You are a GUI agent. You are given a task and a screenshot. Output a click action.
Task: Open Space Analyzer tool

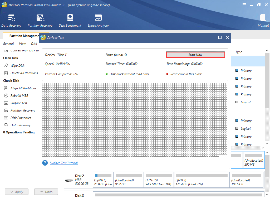[x=98, y=21]
